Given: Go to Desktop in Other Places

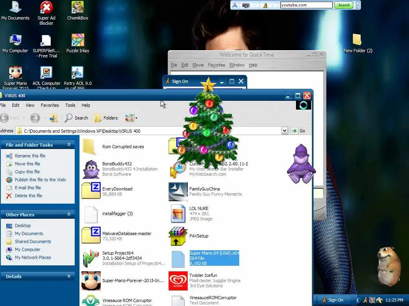Looking at the screenshot, I should click(x=22, y=226).
